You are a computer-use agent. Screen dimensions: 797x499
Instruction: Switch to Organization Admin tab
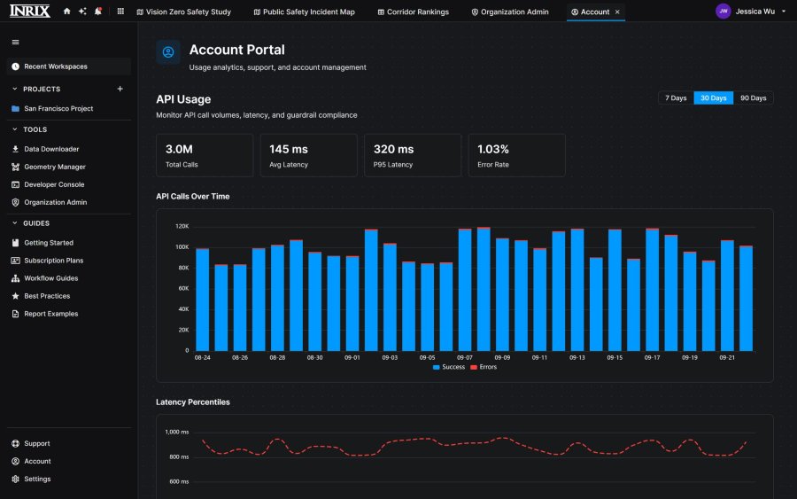(509, 12)
